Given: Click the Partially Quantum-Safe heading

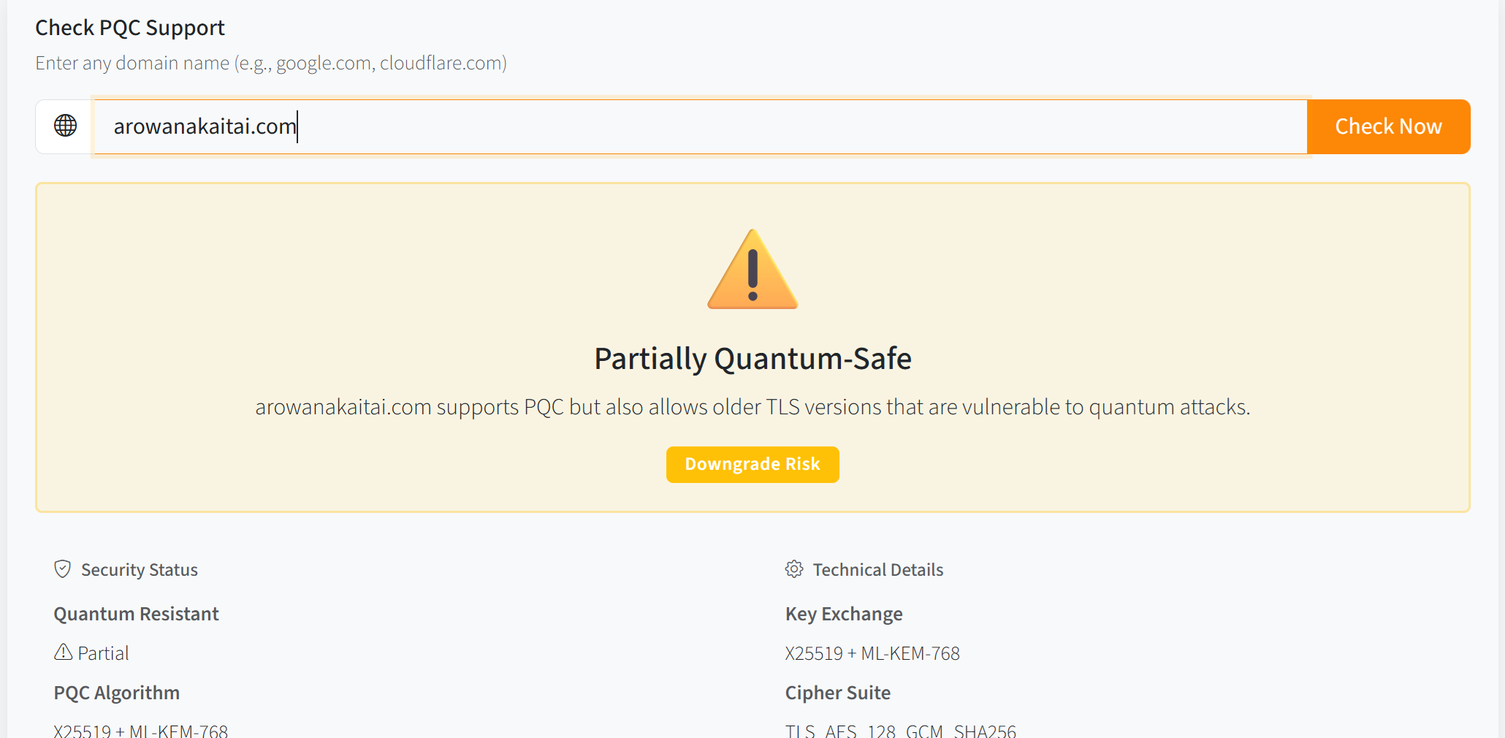Looking at the screenshot, I should point(752,359).
